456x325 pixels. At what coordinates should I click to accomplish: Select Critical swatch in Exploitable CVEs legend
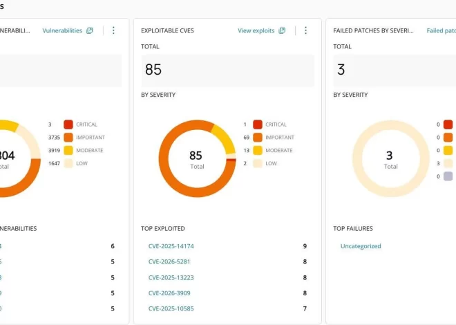tap(258, 124)
